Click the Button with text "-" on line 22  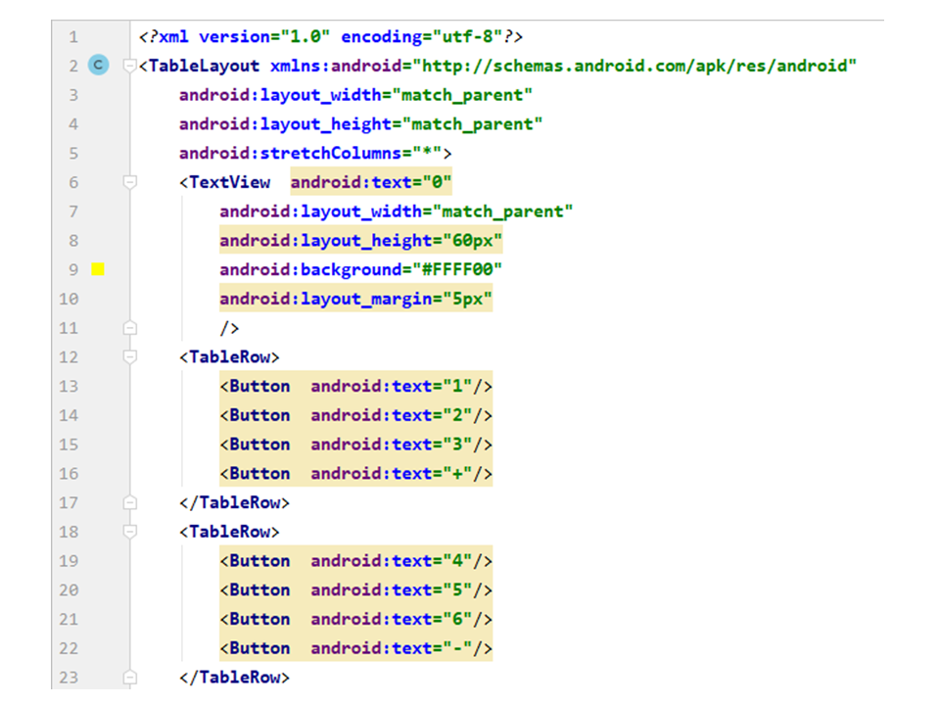355,648
